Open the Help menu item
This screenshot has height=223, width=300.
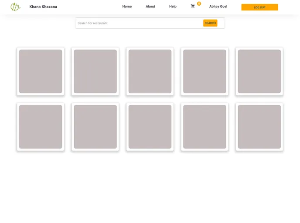pos(173,7)
